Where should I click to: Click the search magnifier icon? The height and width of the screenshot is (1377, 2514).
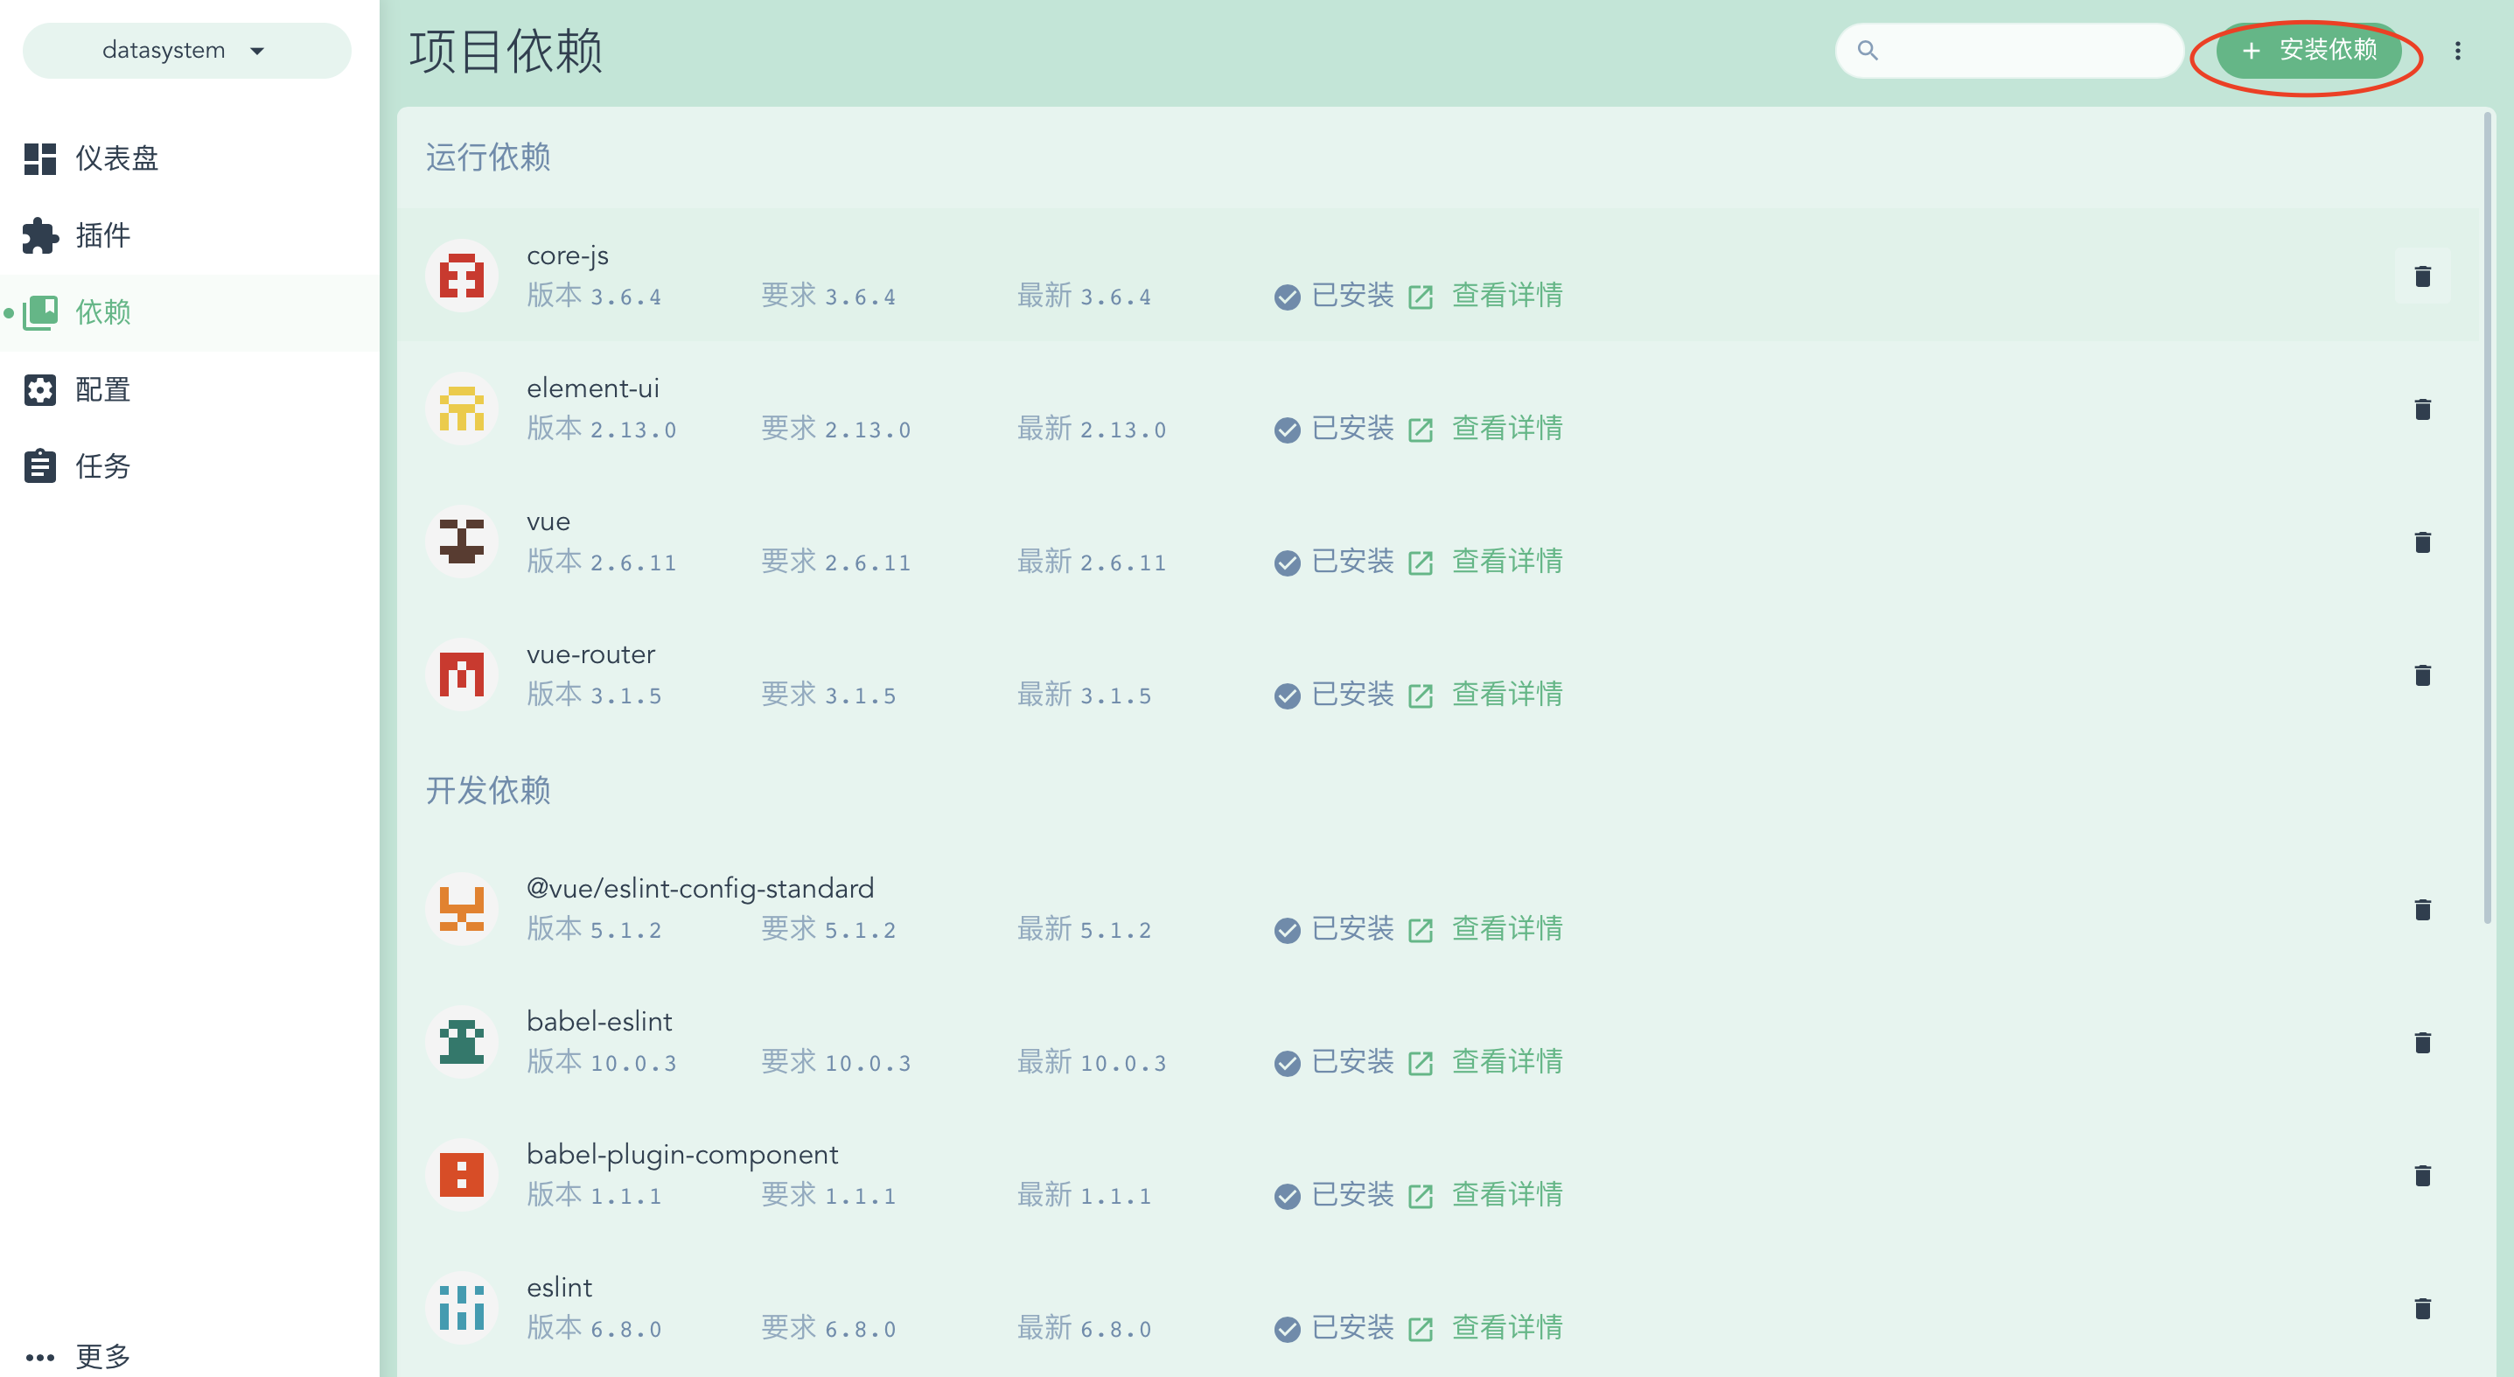1867,51
